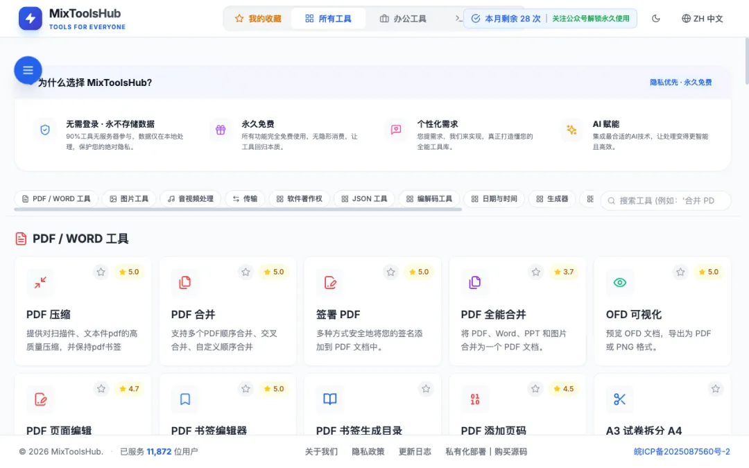
Task: Favorite the PDF 页面编辑 tool star
Action: 101,388
